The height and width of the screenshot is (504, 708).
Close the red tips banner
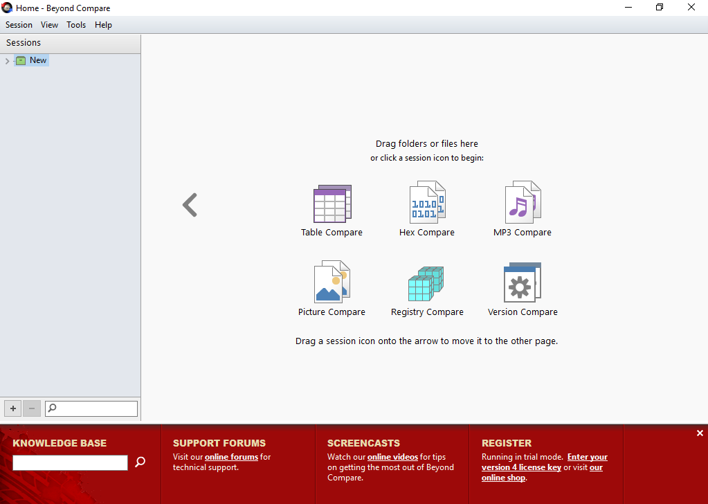[700, 433]
